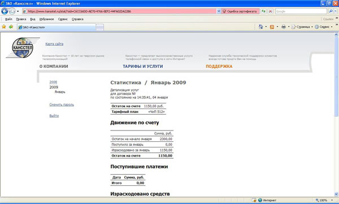Screen dimensions: 339x204
Task: Run search with the magnifier icon
Action: click(x=331, y=11)
